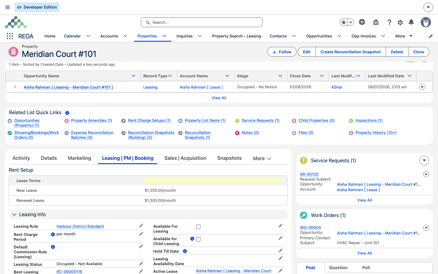Expand the Properties nav dropdown
The width and height of the screenshot is (438, 274).
click(164, 36)
